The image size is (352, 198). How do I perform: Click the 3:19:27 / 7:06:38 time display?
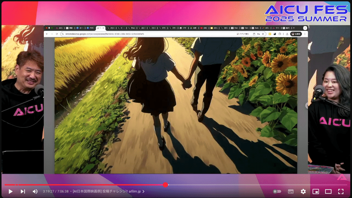(x=56, y=192)
